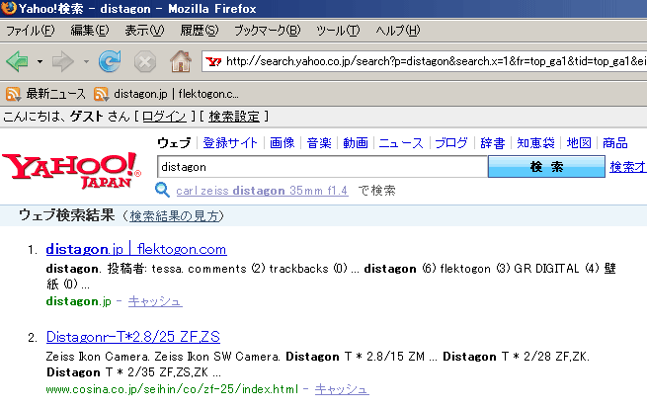Go to Home via the house icon

181,61
